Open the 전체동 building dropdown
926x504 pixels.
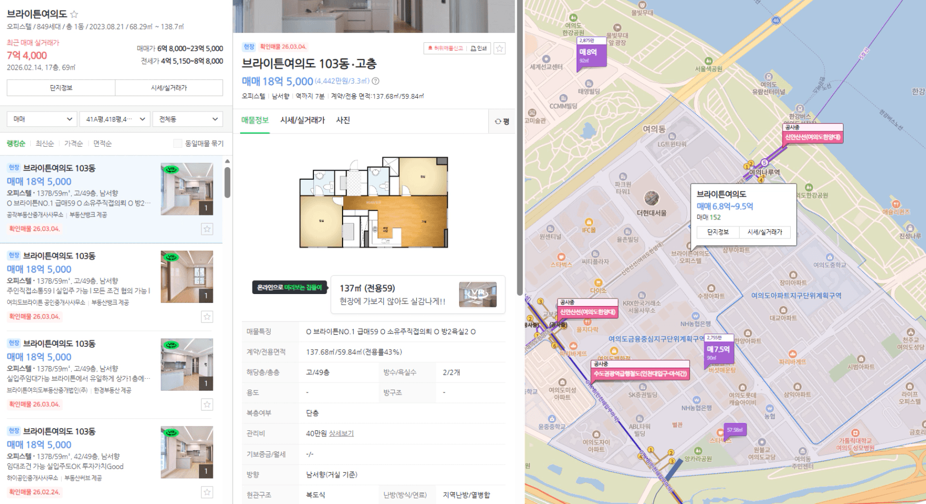click(188, 119)
